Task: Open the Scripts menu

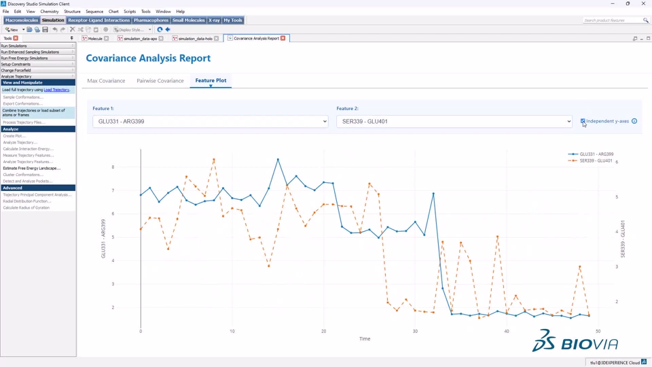Action: pos(130,12)
